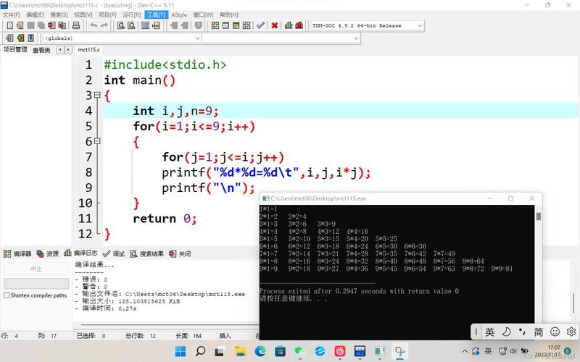
Task: Click the Print toolbar icon
Action: click(75, 25)
